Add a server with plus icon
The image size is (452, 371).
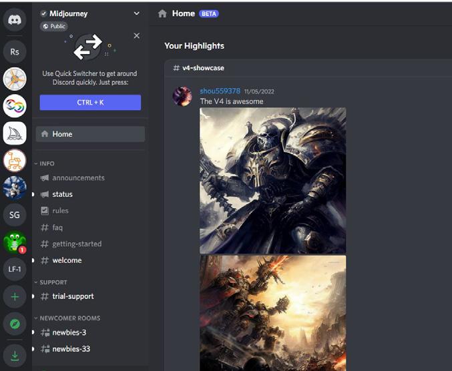point(15,296)
